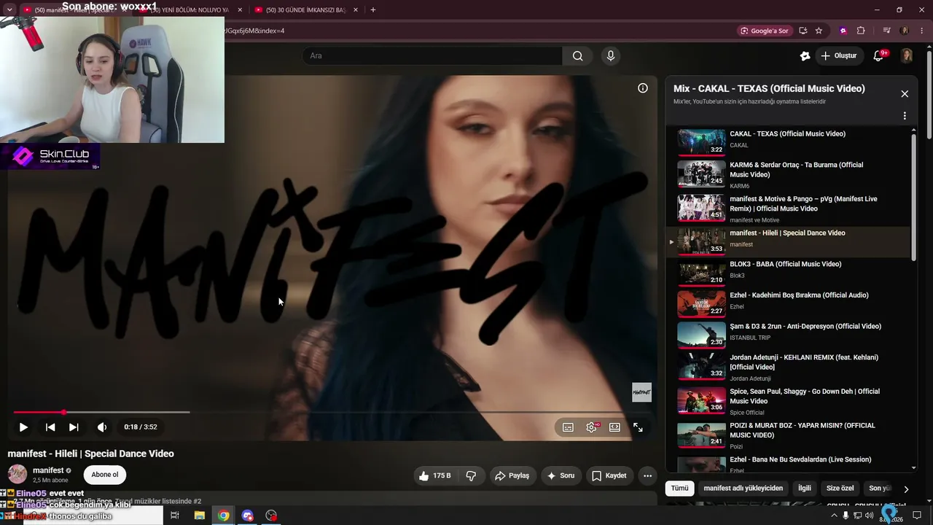This screenshot has width=933, height=525.
Task: Open the system volume tray icon
Action: click(869, 516)
